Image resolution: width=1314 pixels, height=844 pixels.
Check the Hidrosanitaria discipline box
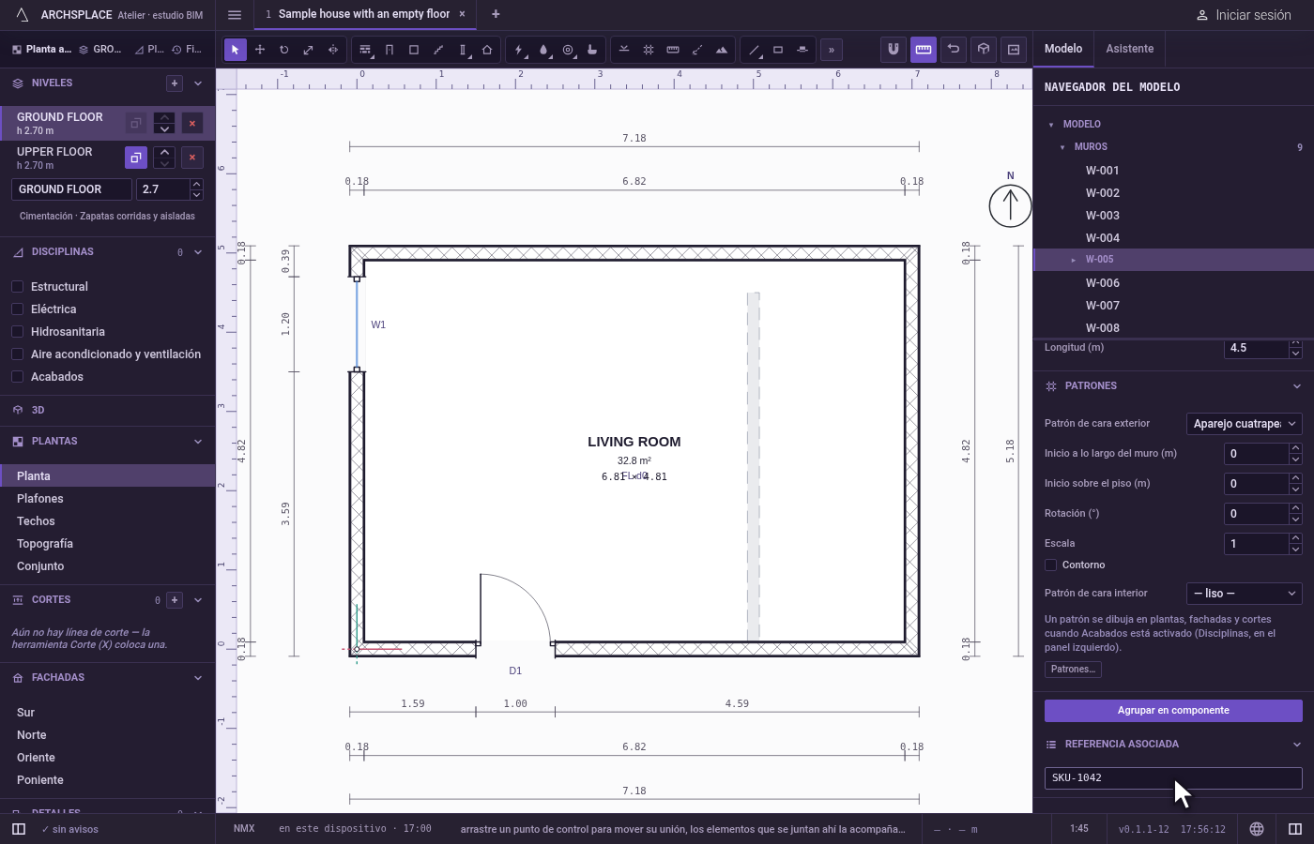tap(17, 332)
